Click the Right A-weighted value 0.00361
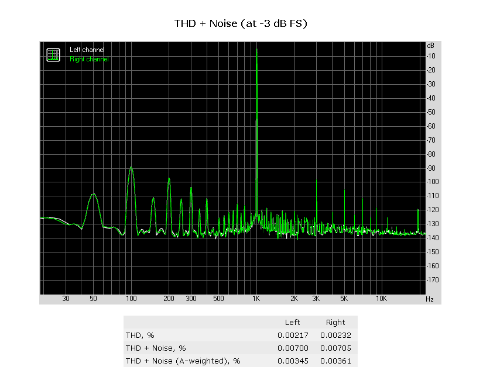 335,361
